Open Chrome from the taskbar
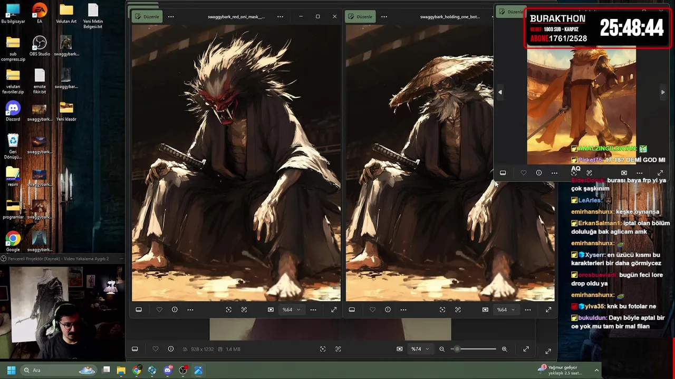 coord(137,370)
